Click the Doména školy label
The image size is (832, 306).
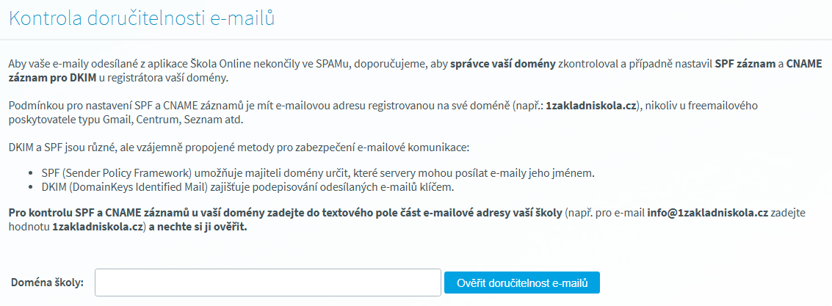coord(47,283)
